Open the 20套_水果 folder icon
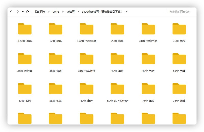The height and width of the screenshot is (132, 204). pyautogui.click(x=117, y=29)
